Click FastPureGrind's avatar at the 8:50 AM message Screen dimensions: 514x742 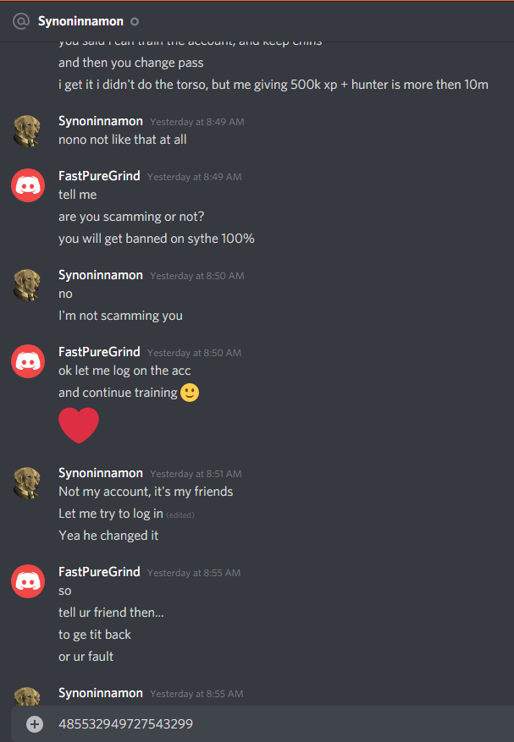27,361
